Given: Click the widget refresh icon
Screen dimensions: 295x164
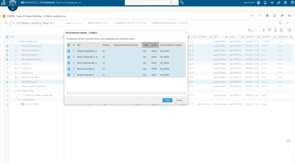Looking at the screenshot, I should (275, 16).
